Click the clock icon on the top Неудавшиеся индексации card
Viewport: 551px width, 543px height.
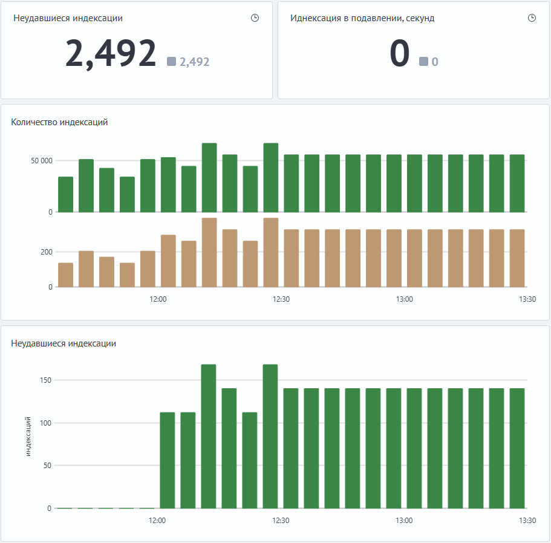[x=255, y=18]
